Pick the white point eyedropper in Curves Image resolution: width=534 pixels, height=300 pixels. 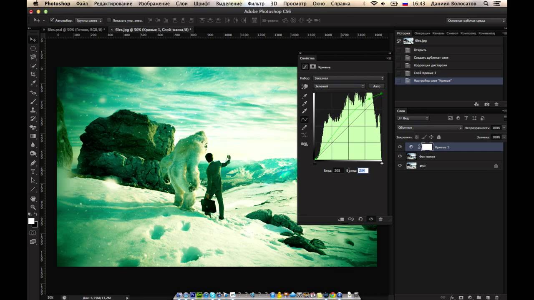click(305, 111)
